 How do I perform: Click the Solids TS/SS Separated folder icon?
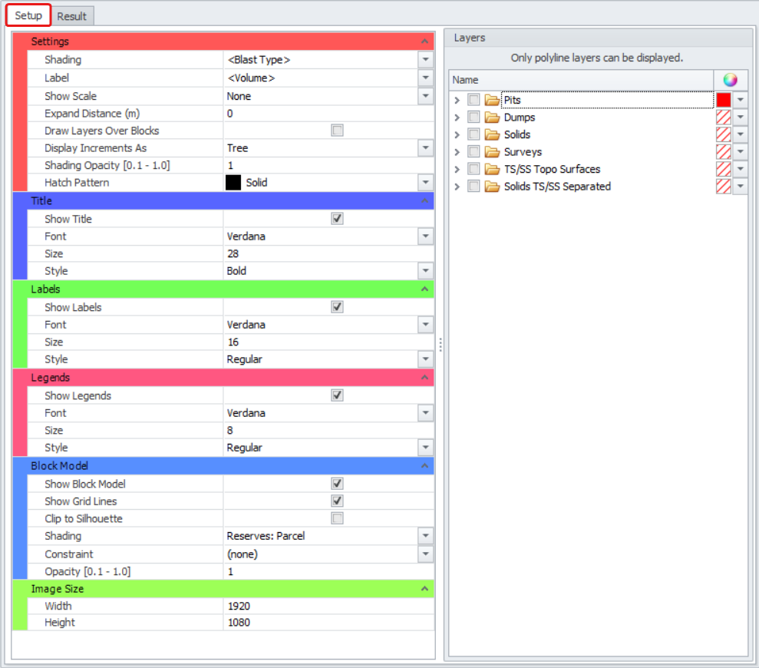pos(492,187)
